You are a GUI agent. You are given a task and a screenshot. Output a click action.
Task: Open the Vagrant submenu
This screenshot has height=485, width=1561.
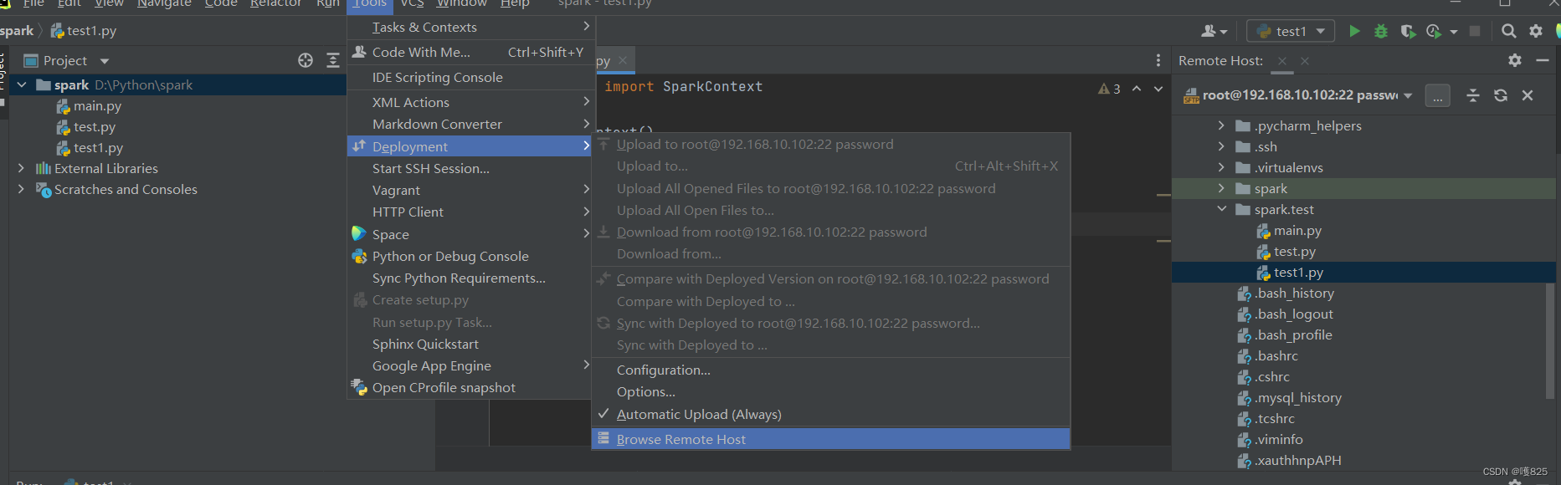coord(470,191)
